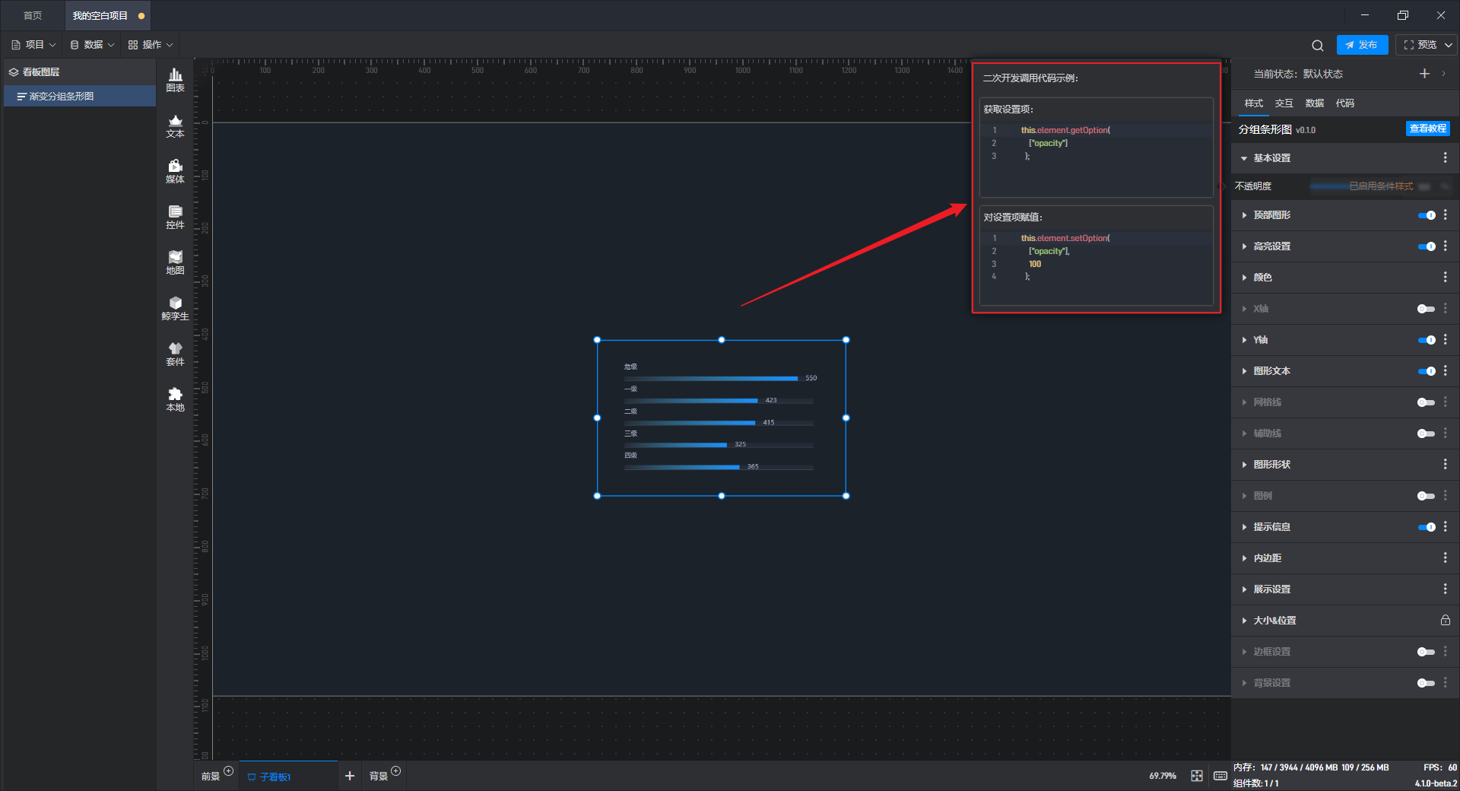Click the getOption code editor area
1460x791 pixels.
point(1096,160)
